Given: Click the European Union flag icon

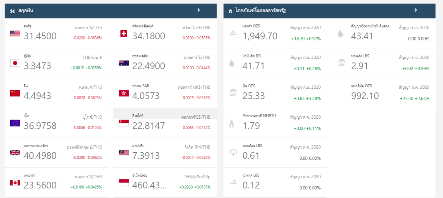Looking at the screenshot, I should click(x=15, y=123).
